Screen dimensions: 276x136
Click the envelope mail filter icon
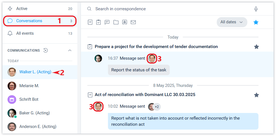pyautogui.click(x=133, y=22)
